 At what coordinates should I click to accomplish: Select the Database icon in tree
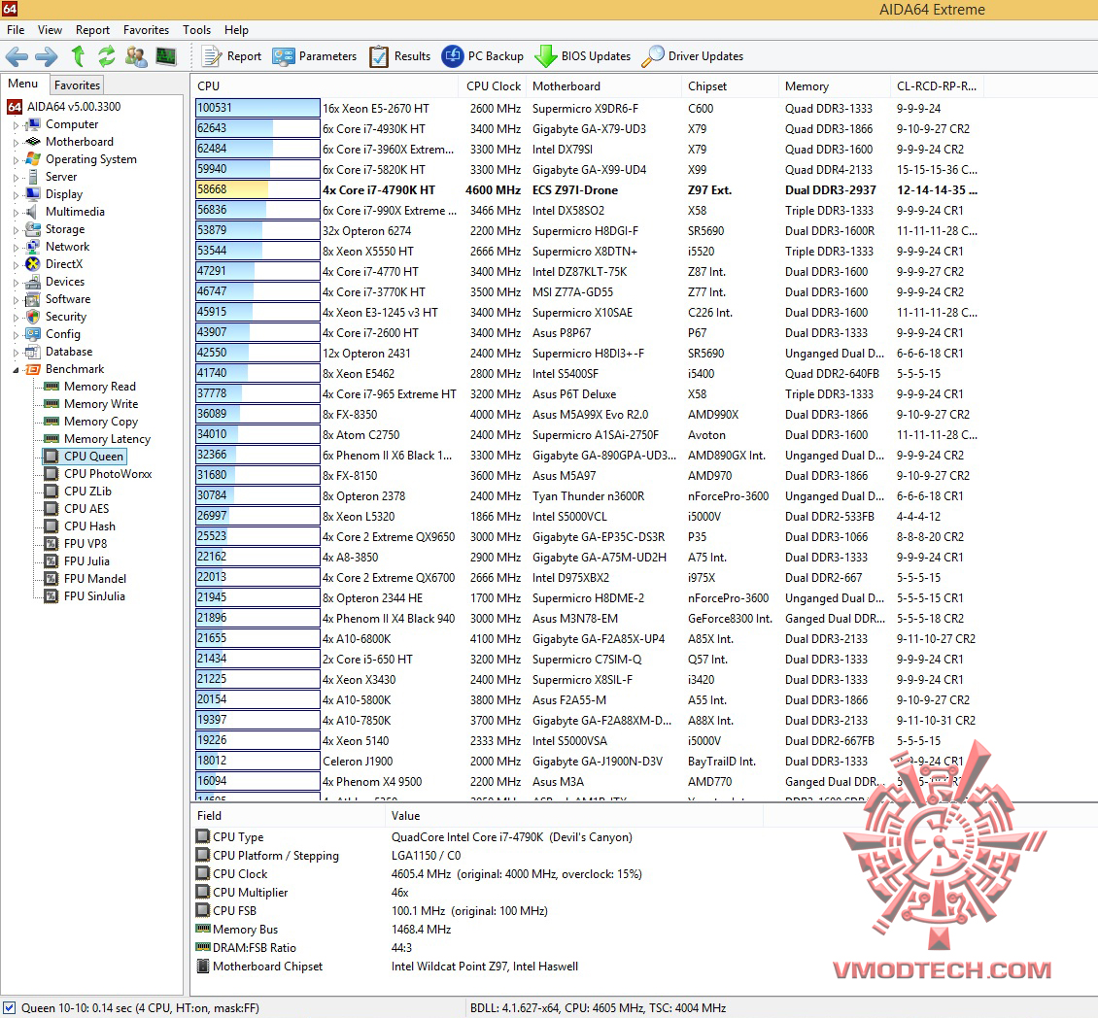(x=33, y=352)
